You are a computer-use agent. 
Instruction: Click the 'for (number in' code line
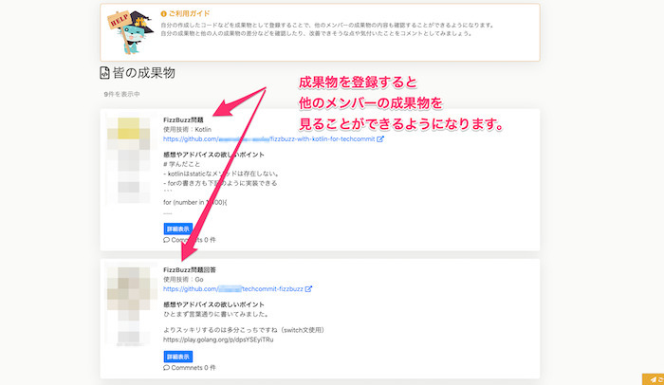195,202
